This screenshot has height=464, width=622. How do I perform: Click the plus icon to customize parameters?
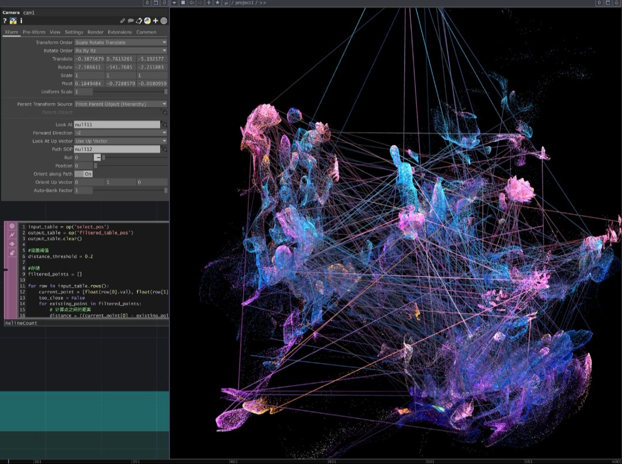pos(155,21)
